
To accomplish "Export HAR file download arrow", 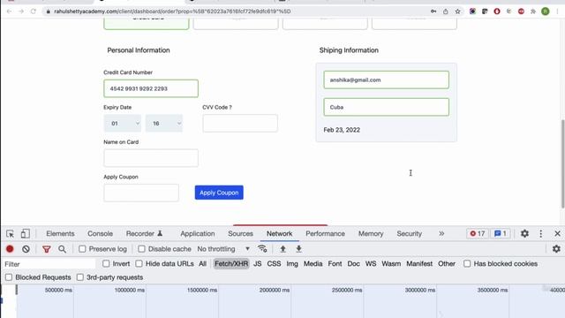I will (298, 249).
